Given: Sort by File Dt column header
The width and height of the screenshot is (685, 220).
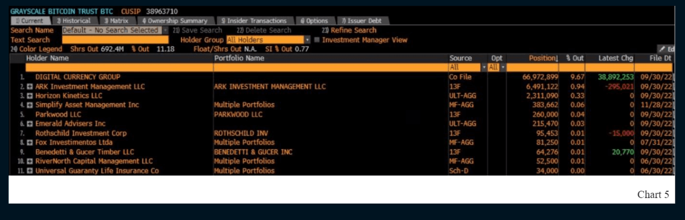Looking at the screenshot, I should point(660,58).
